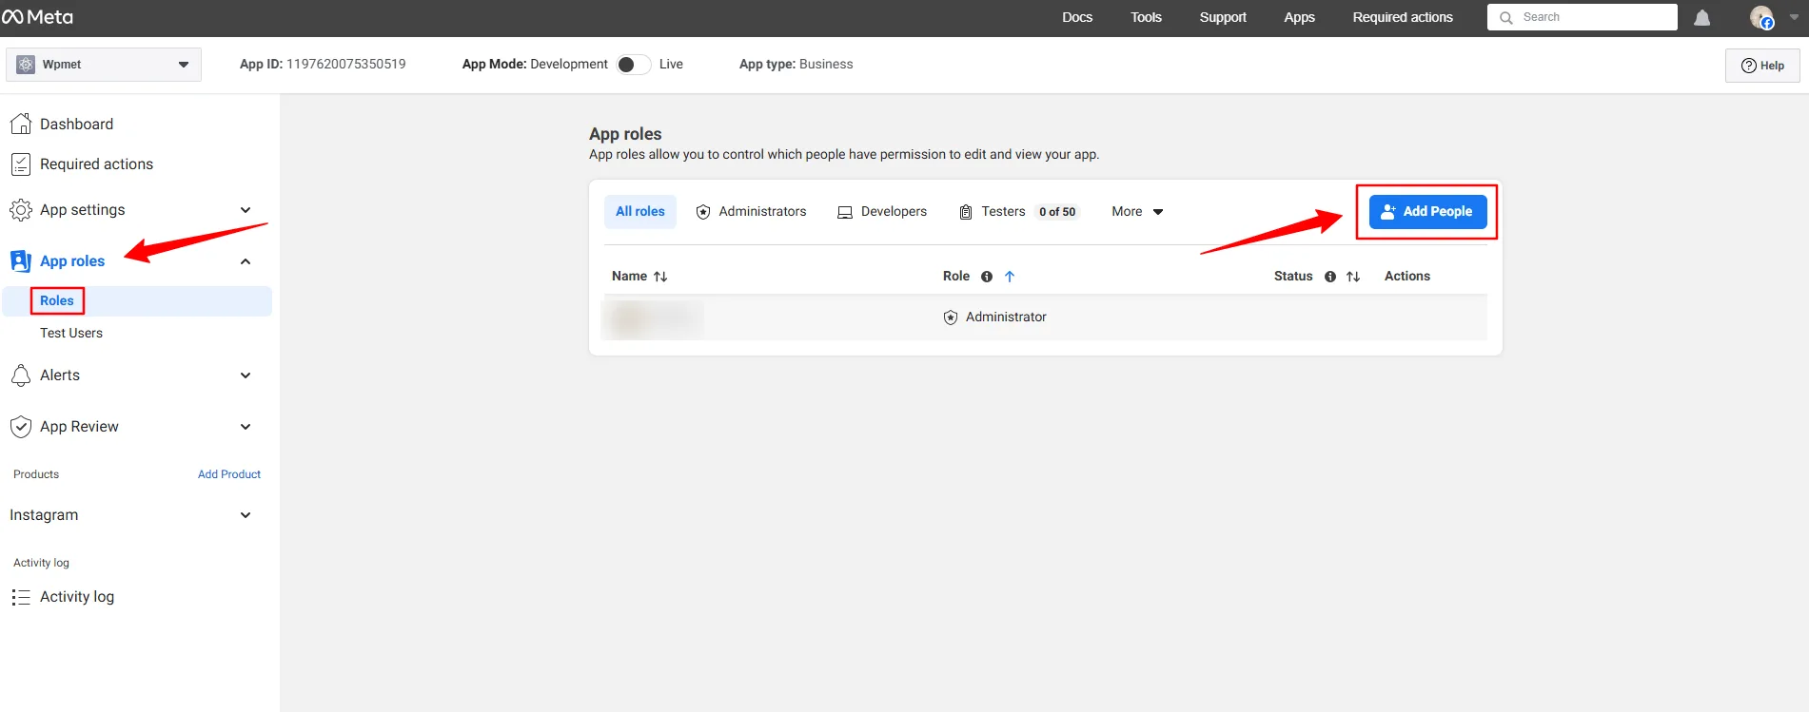The height and width of the screenshot is (712, 1809).
Task: Click the Administrator role badge icon
Action: coord(951,318)
